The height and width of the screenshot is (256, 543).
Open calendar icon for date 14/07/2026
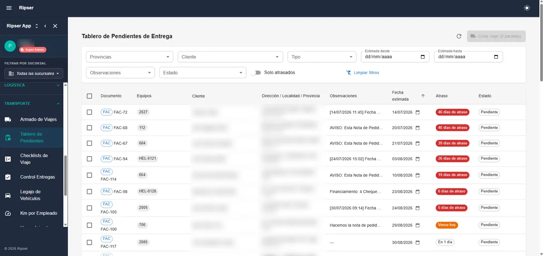tap(418, 112)
